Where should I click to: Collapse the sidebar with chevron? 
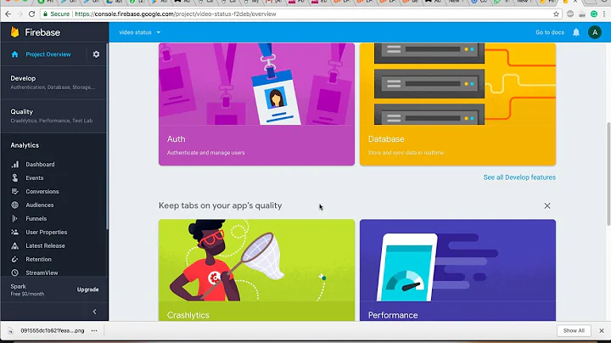click(94, 312)
